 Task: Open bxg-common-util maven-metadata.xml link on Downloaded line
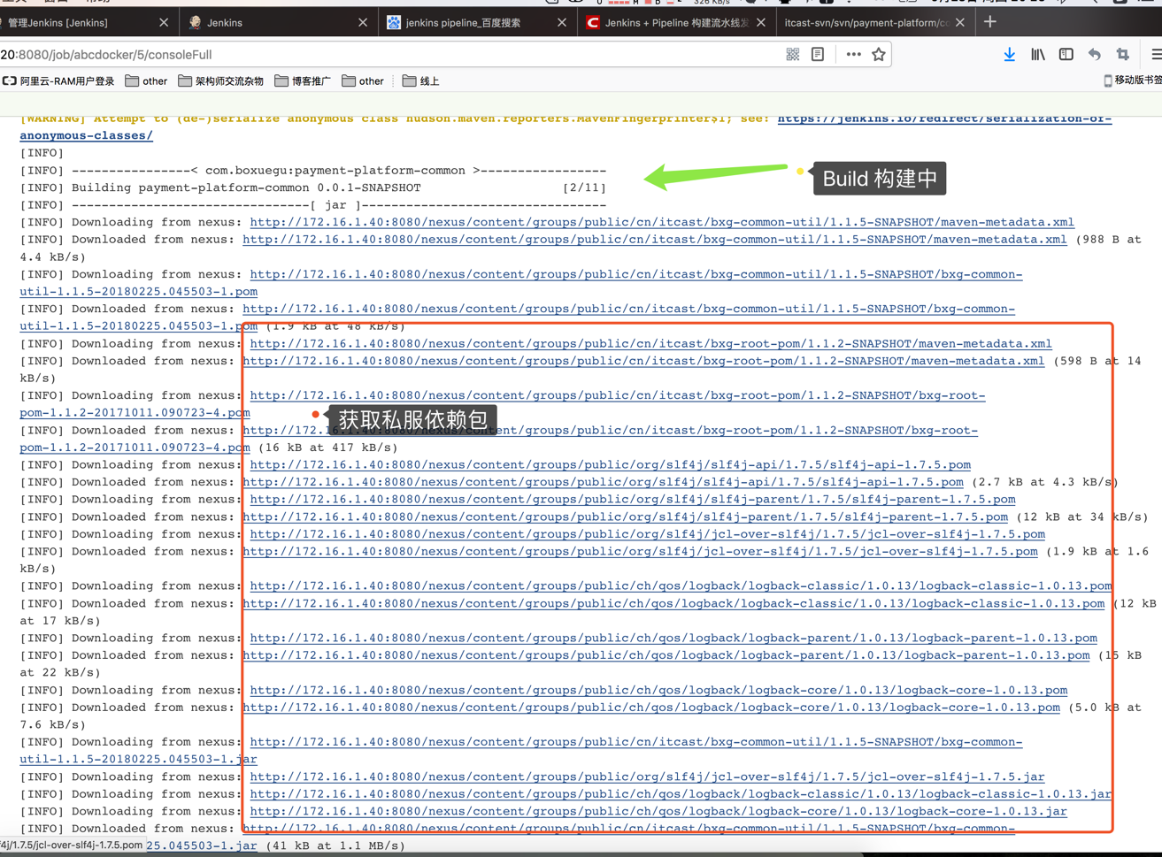[655, 240]
